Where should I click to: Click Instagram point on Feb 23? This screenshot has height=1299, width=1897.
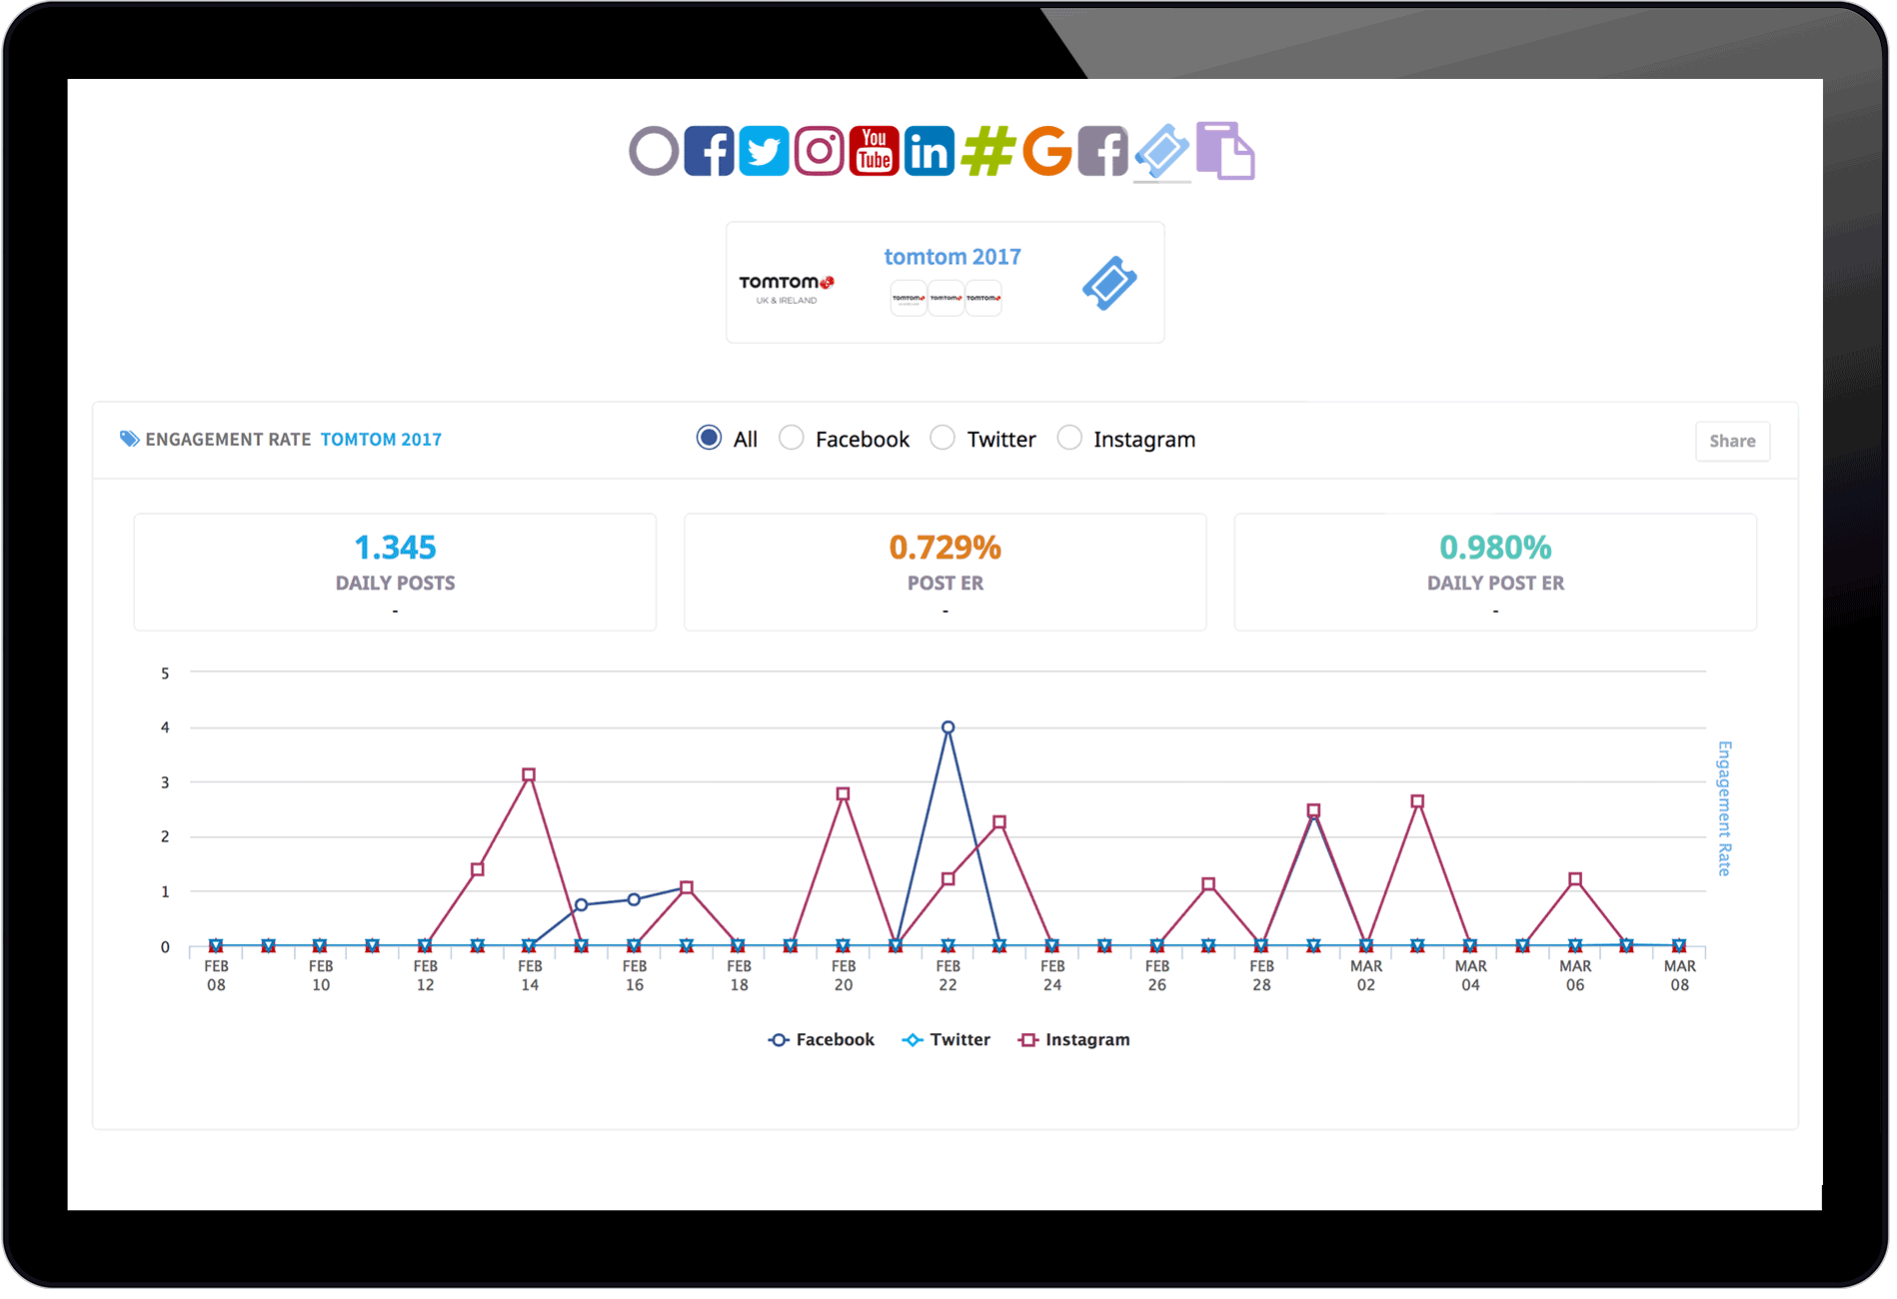999,822
